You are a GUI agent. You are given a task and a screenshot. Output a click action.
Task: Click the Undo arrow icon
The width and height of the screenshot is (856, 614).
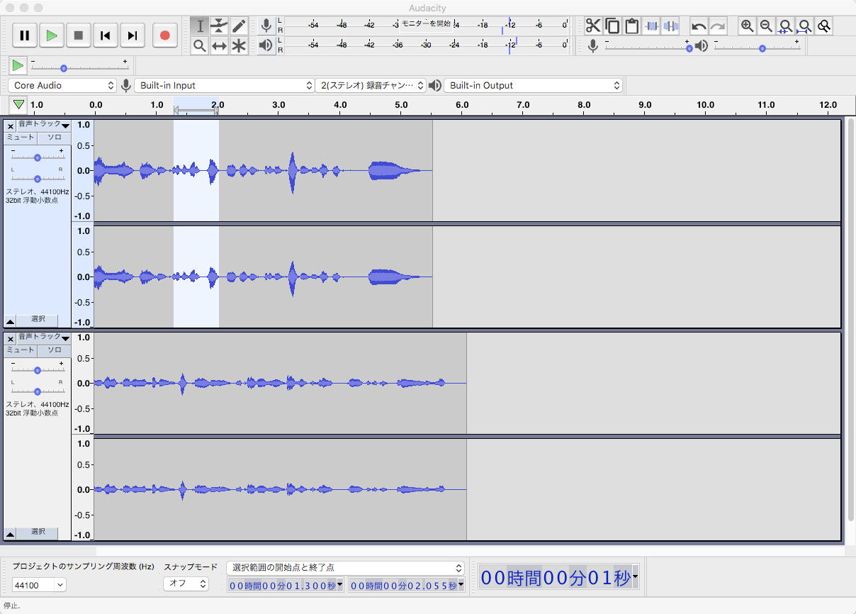pyautogui.click(x=699, y=26)
